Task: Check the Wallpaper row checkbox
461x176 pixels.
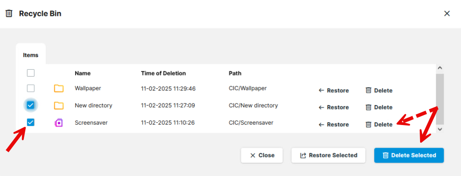Action: coord(31,88)
